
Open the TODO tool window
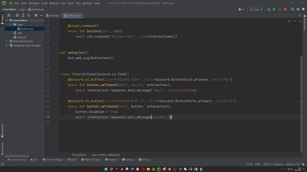(72, 160)
